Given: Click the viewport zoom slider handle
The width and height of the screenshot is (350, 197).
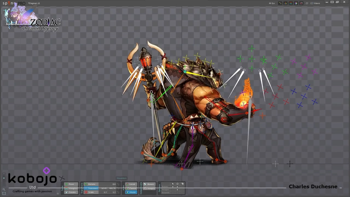Looking at the screenshot, I should pos(4,178).
